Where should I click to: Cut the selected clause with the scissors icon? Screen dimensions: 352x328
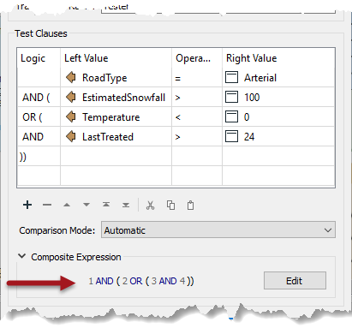click(x=151, y=205)
